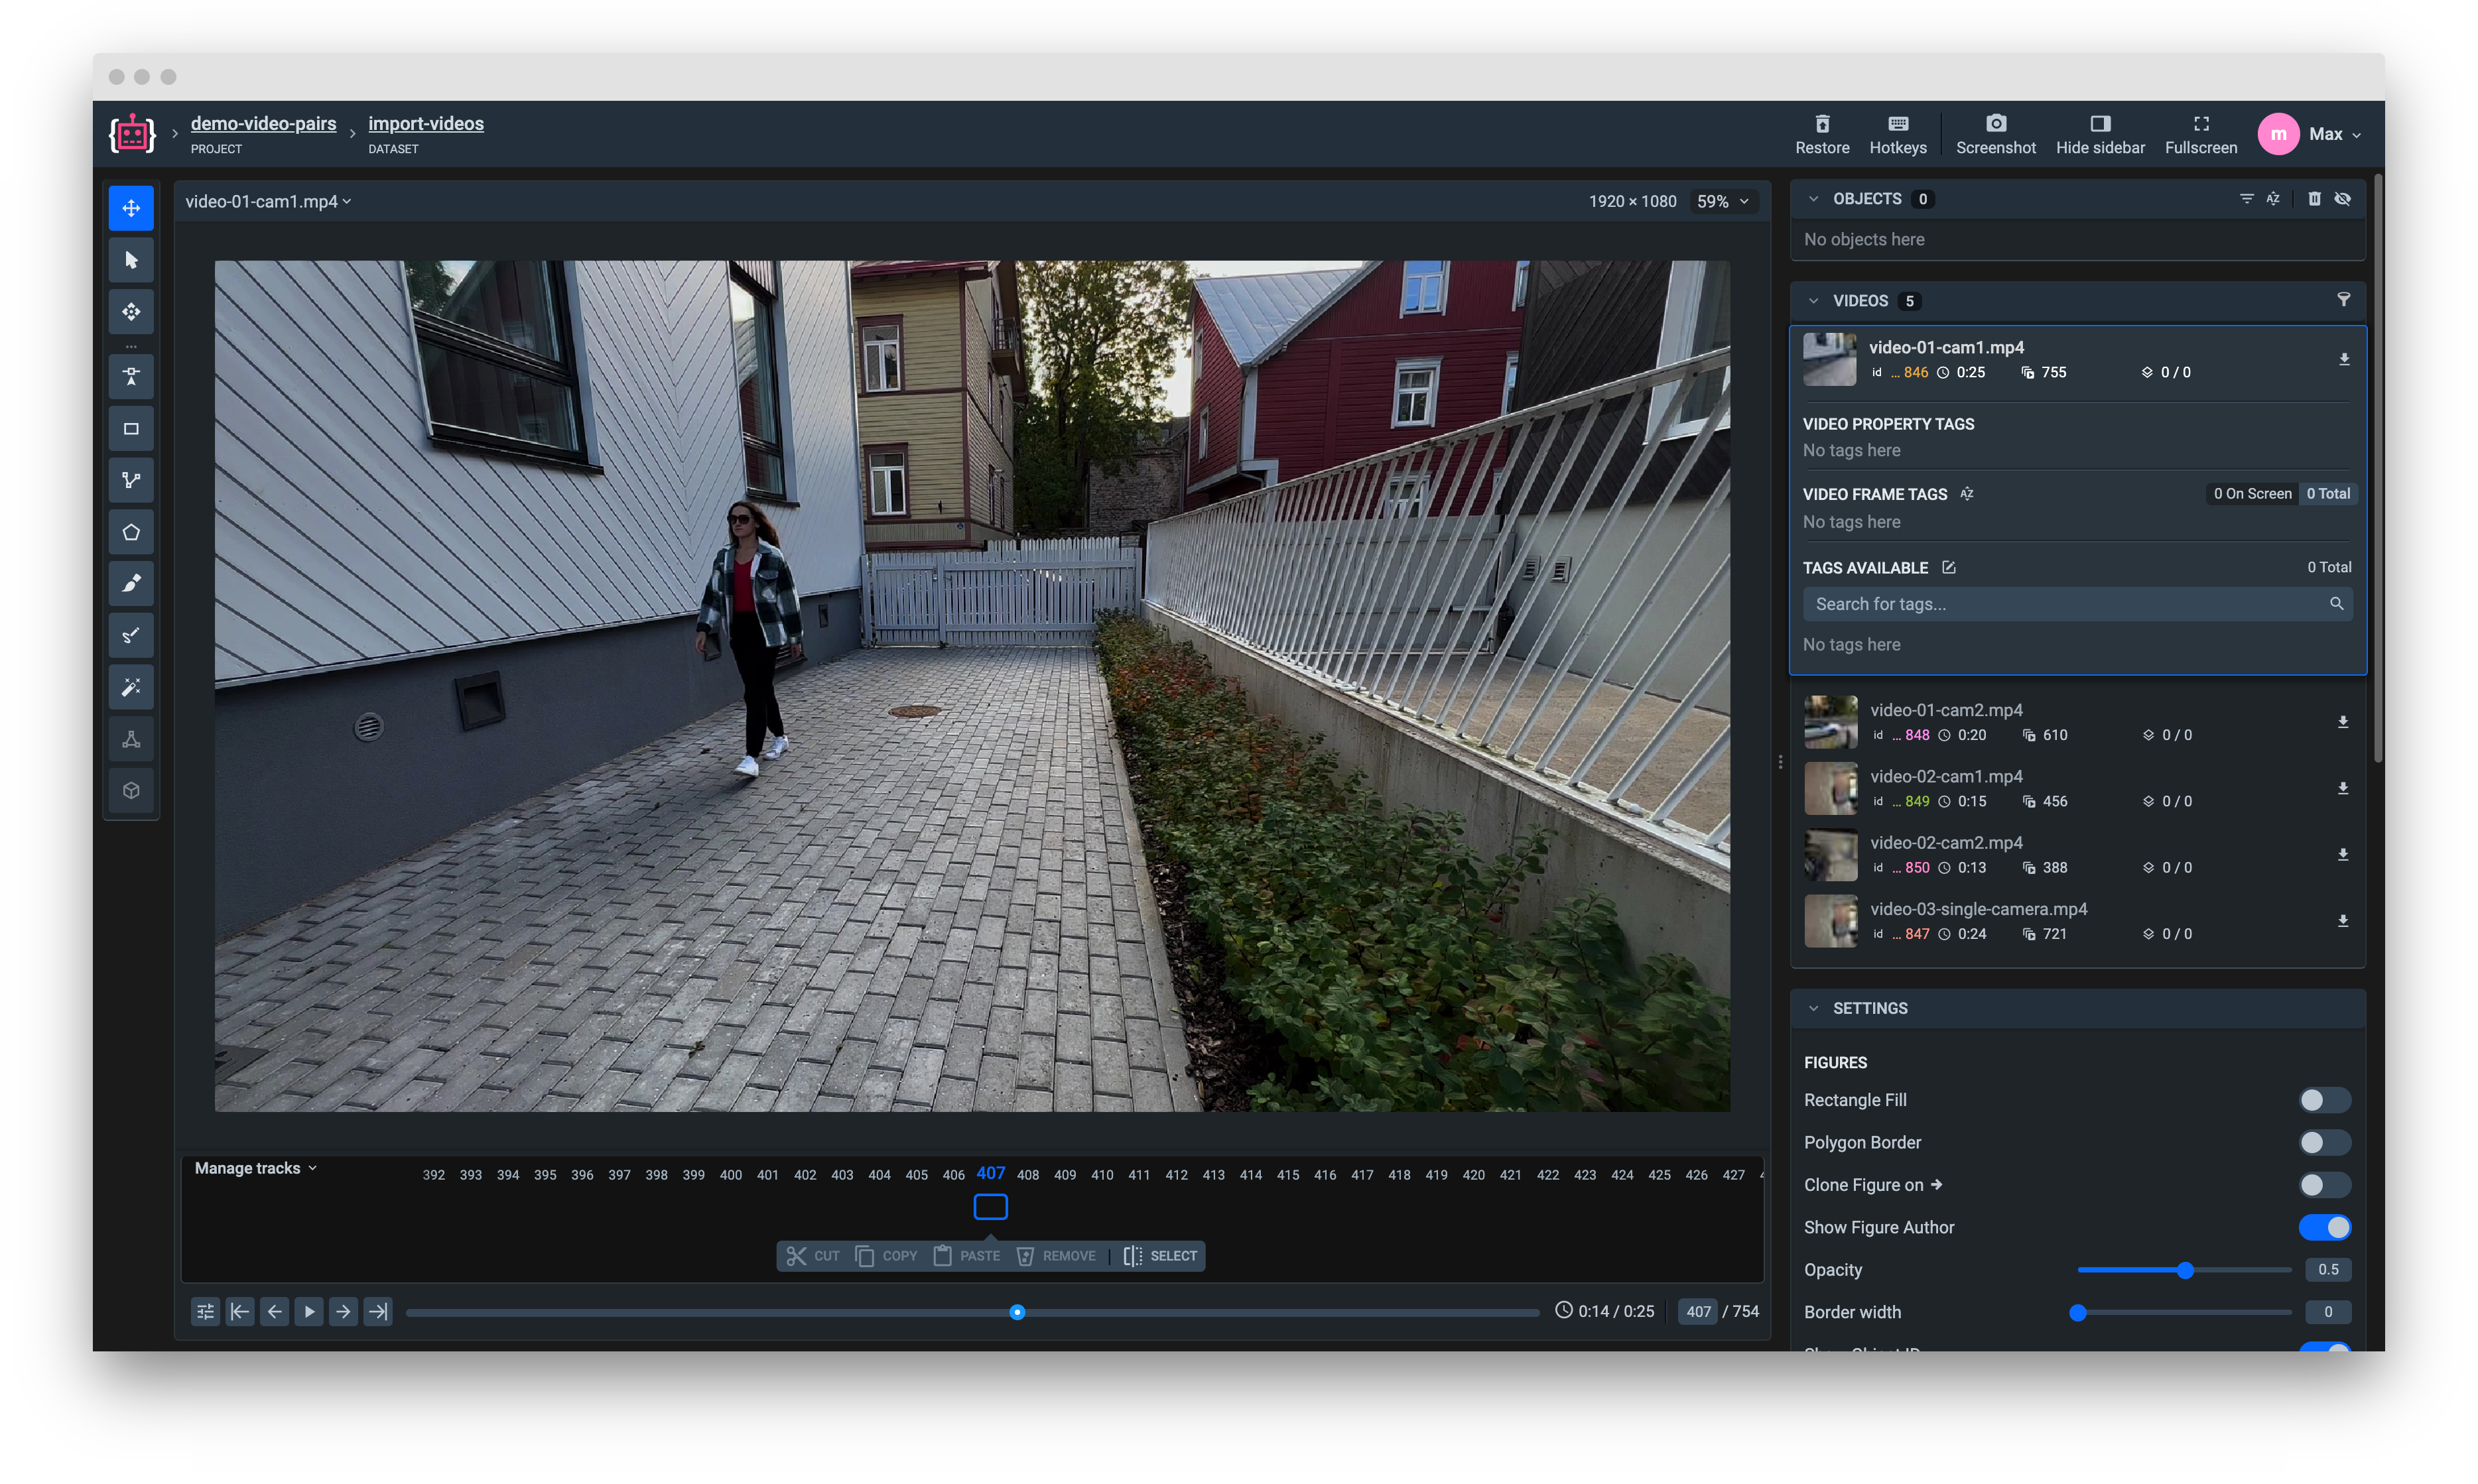Image resolution: width=2478 pixels, height=1484 pixels.
Task: Delete all objects with the trash icon
Action: 2314,199
